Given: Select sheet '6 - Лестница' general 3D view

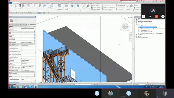Looking at the screenshot, I should pos(151,33).
